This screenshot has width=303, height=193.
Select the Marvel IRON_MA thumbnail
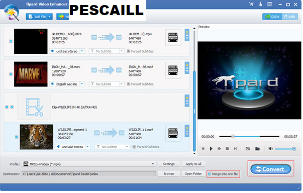(x=31, y=74)
